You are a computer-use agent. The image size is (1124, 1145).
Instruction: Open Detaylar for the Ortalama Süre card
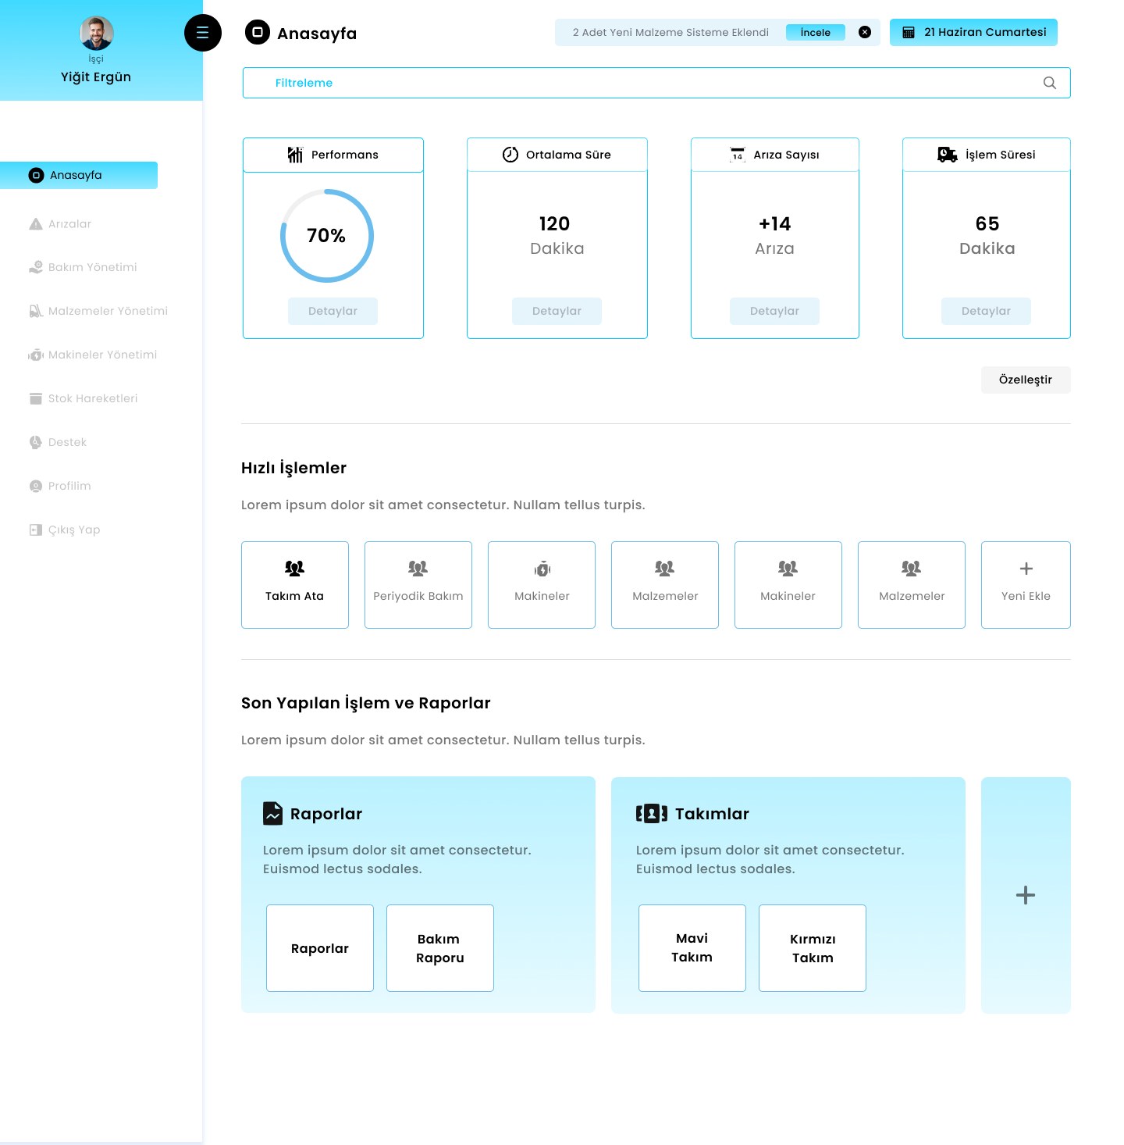557,311
